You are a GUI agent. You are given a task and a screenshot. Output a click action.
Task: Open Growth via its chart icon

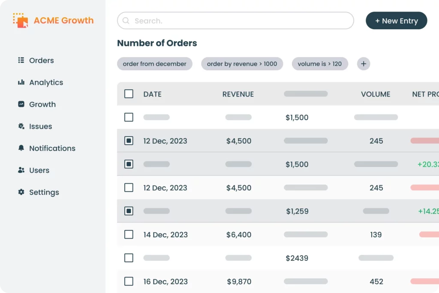(21, 104)
